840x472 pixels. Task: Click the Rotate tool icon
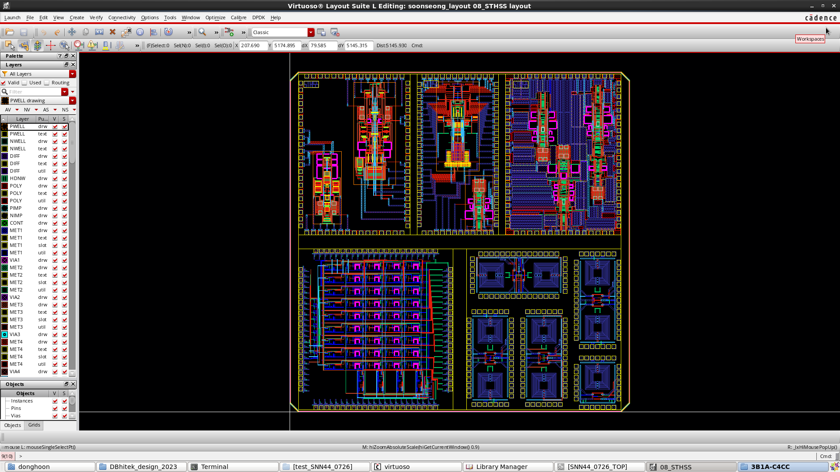click(168, 32)
